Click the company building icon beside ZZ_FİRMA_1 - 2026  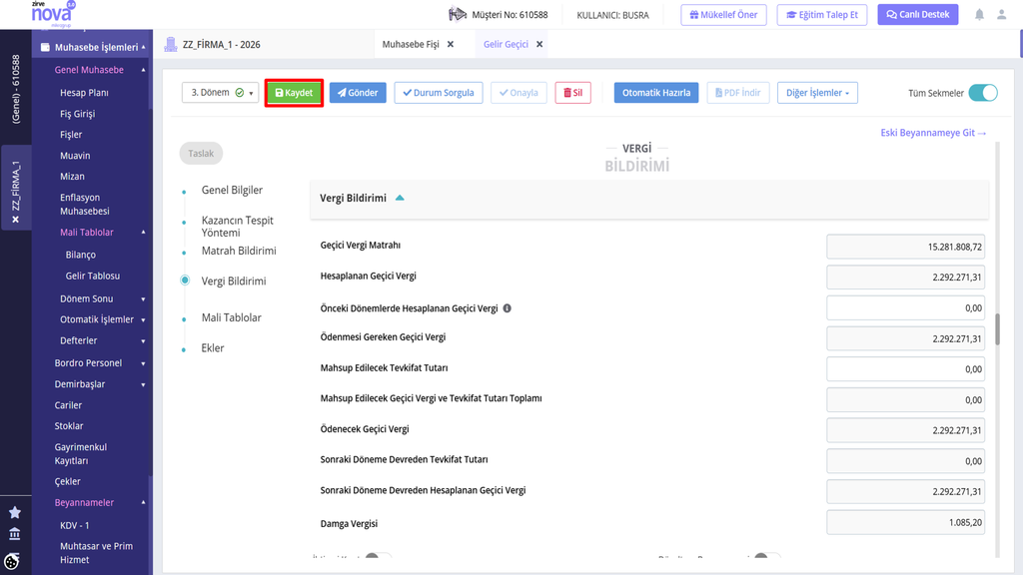coord(170,44)
